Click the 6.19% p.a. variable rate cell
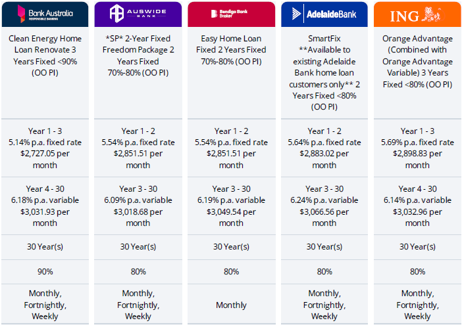Screen dimensions: 462x325 (231, 206)
